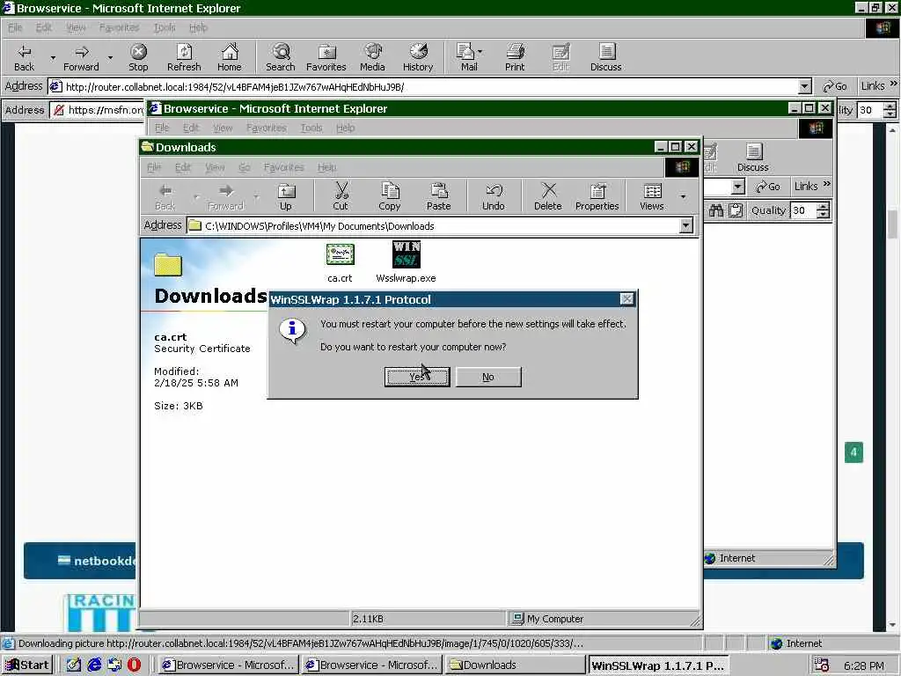Click the Copy icon in Downloads toolbar

click(x=390, y=196)
